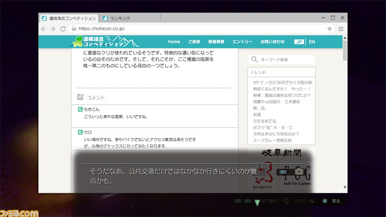
Task: Click the ゼロ commenter name
Action: (88, 132)
